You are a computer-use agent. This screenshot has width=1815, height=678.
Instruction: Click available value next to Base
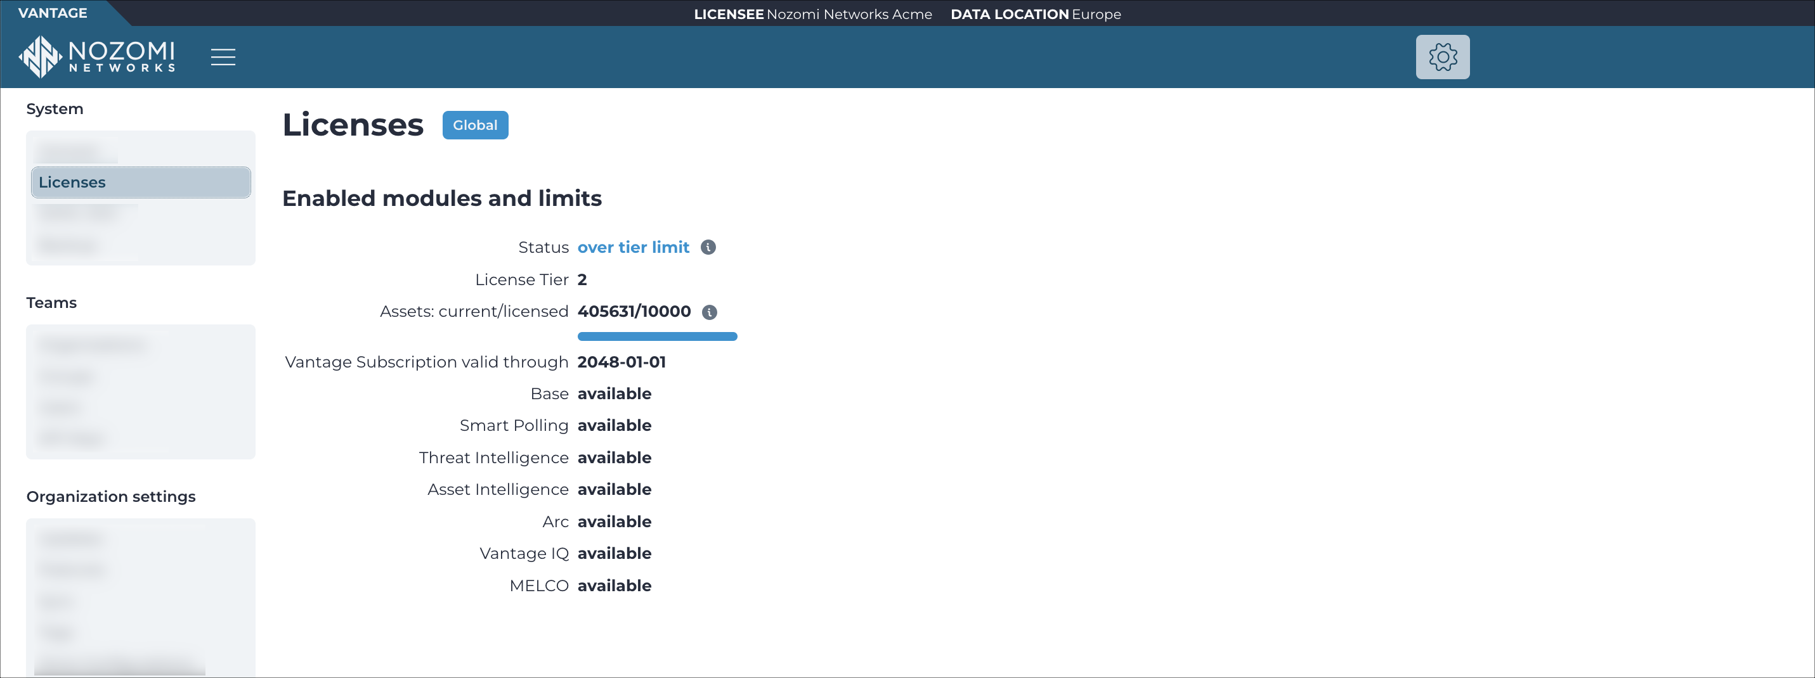tap(614, 393)
